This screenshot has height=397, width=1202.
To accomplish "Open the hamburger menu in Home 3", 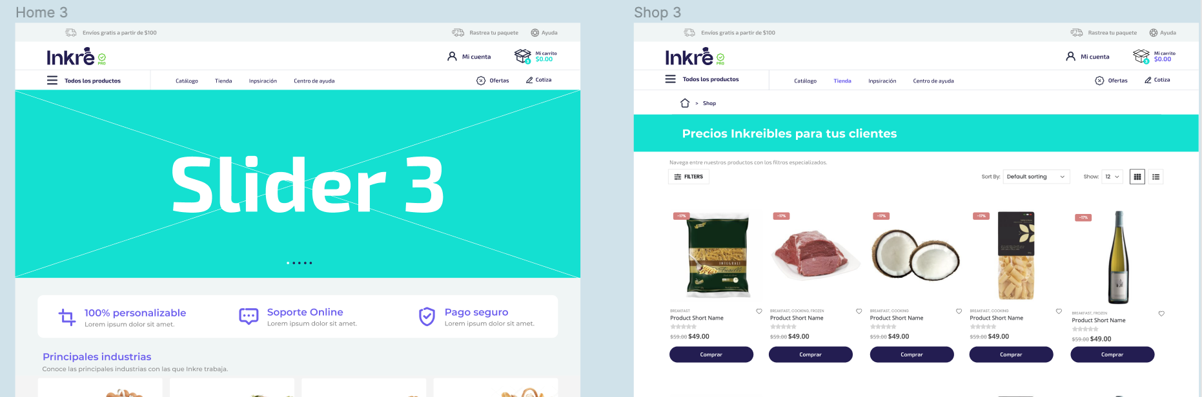I will click(52, 81).
